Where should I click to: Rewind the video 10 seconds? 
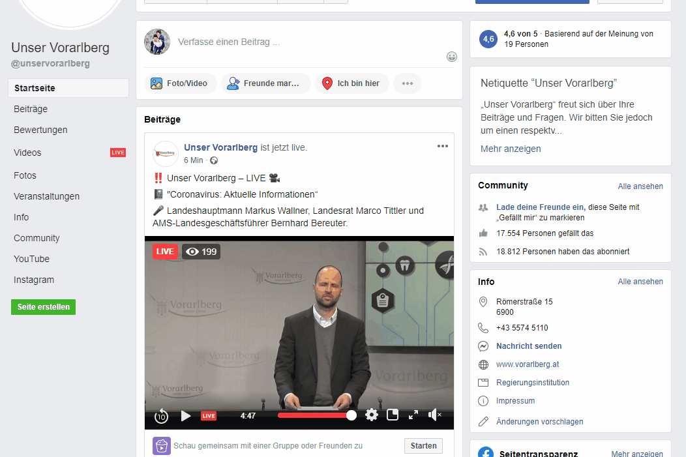[x=161, y=416]
